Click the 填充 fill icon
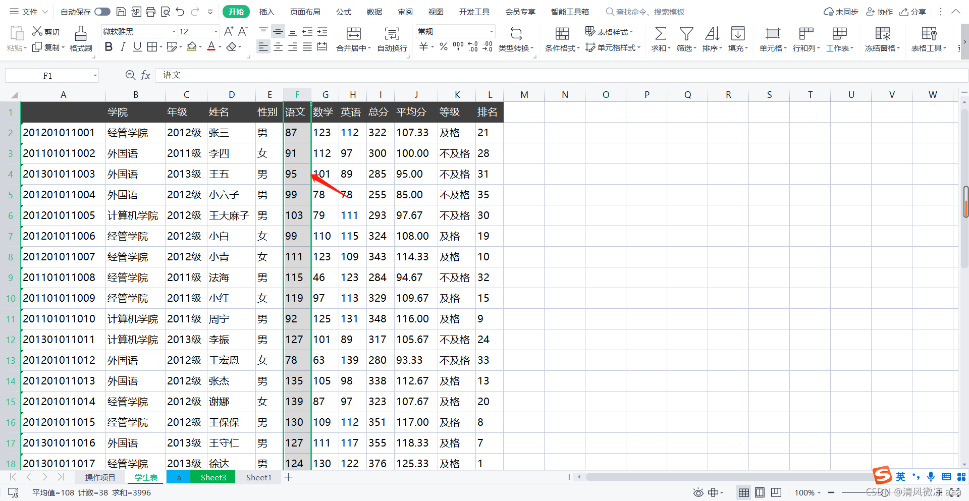 (x=738, y=33)
